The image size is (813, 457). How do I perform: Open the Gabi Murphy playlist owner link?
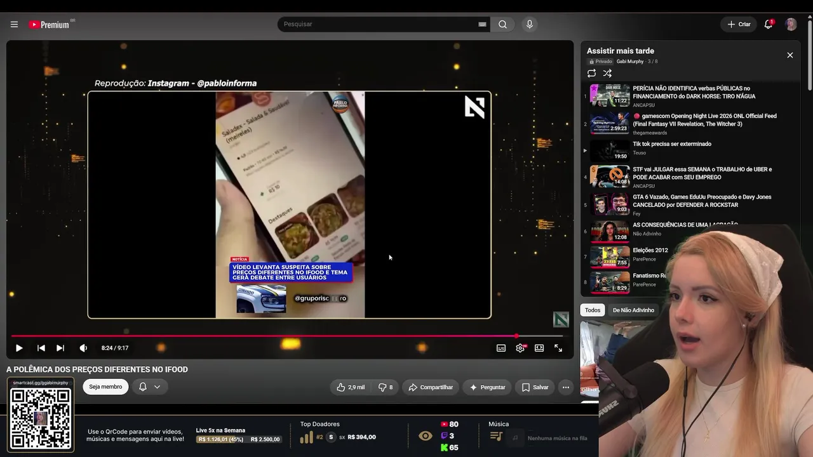point(630,62)
